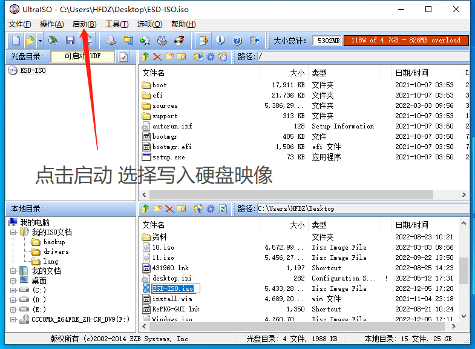The width and height of the screenshot is (475, 349).
Task: Click the Mount to Virtual Drive icon
Action: pyautogui.click(x=162, y=41)
